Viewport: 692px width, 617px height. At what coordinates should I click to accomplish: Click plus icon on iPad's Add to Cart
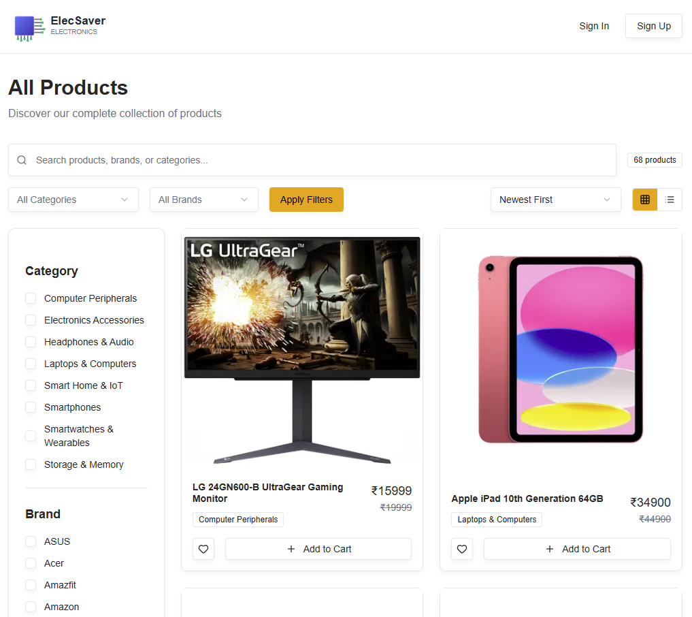pyautogui.click(x=550, y=549)
